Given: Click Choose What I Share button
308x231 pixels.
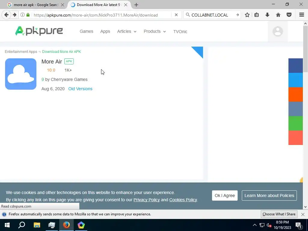Looking at the screenshot, I should [279, 214].
